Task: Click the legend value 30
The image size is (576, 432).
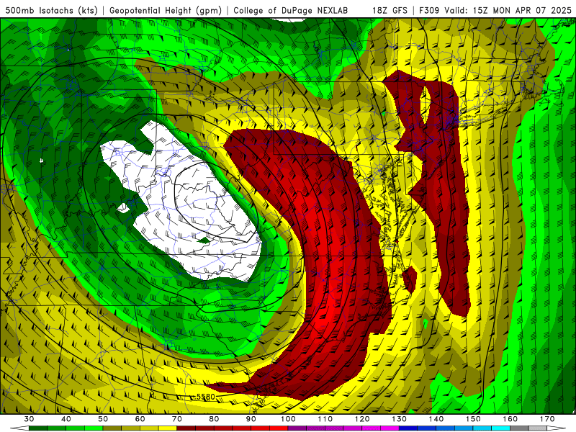Action: click(29, 419)
